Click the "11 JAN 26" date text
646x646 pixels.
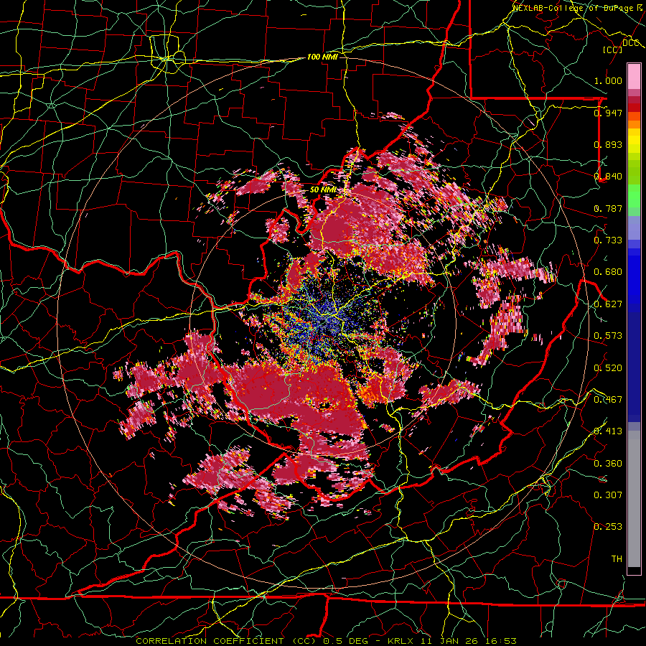coord(448,641)
